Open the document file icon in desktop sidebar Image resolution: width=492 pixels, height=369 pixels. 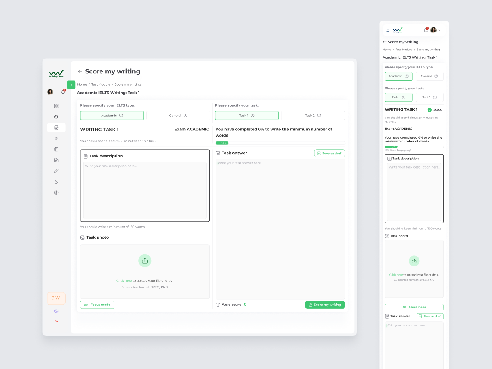tap(56, 160)
